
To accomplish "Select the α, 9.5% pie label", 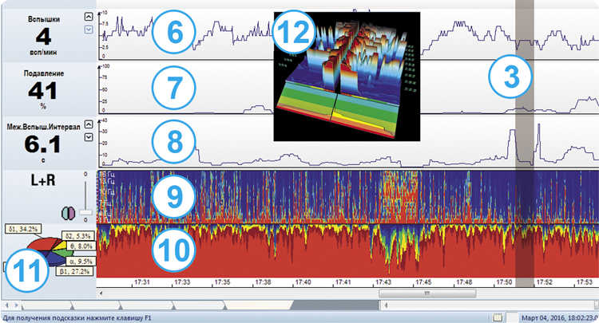I will (x=80, y=262).
